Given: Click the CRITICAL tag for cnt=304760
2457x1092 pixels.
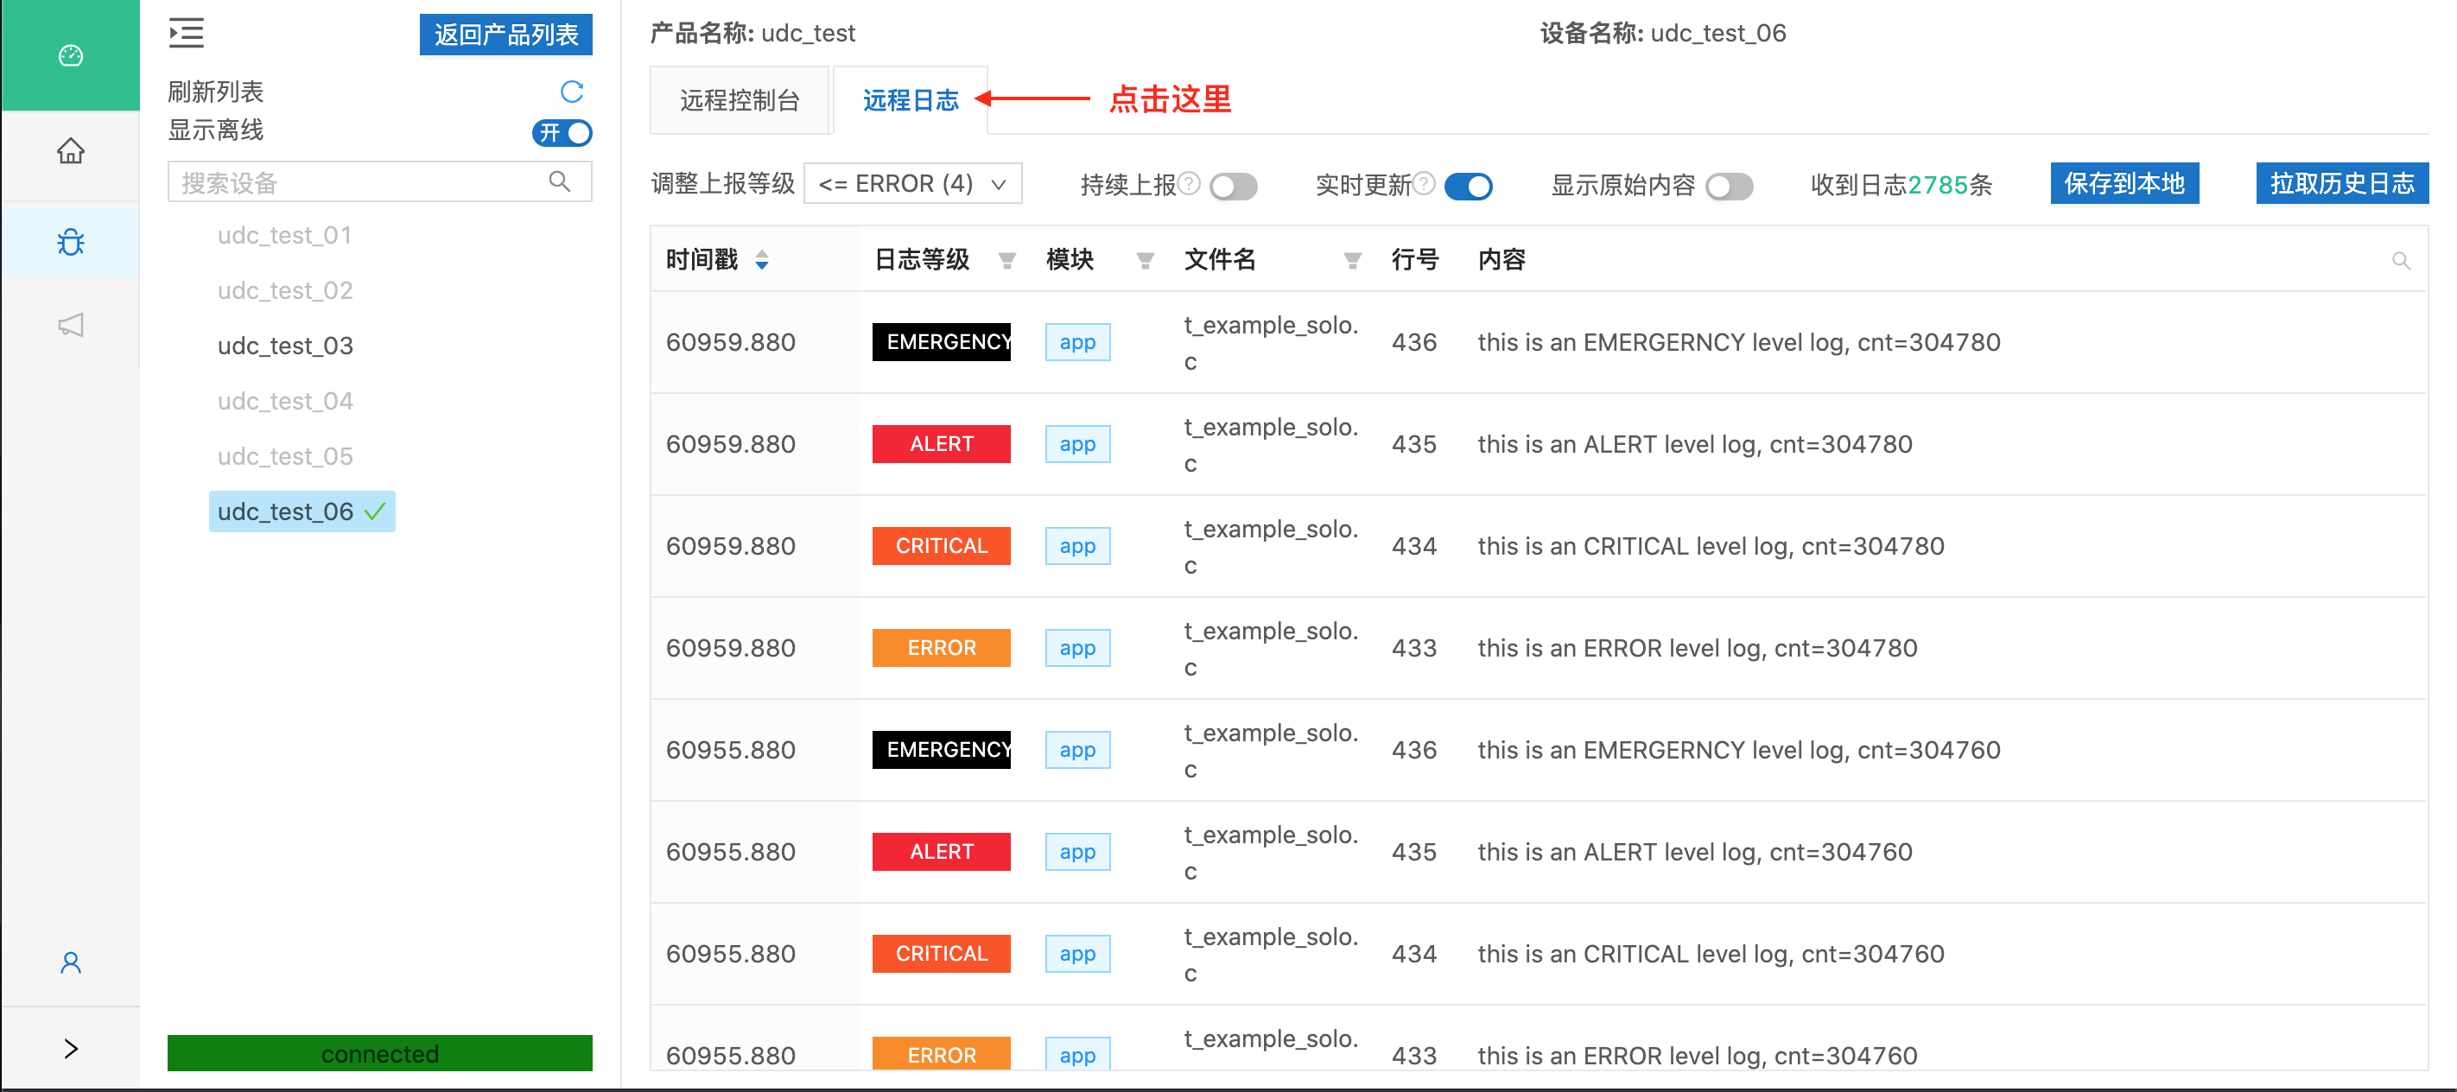Looking at the screenshot, I should (942, 954).
